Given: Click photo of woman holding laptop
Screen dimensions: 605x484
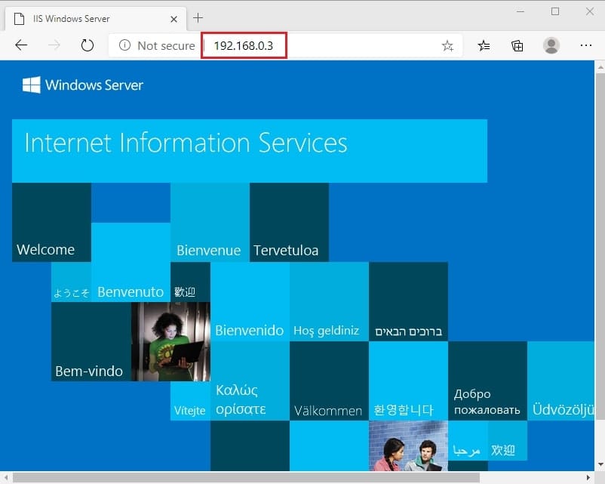Looking at the screenshot, I should [x=170, y=342].
